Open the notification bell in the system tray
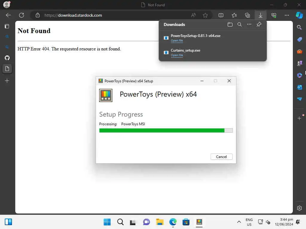 298,222
